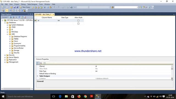The image size is (176, 99).
Task: Click the Manage Indexes and Keys icon
Action: click(13, 10)
